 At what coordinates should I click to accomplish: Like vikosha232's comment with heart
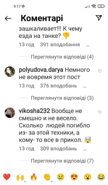click(100, 112)
